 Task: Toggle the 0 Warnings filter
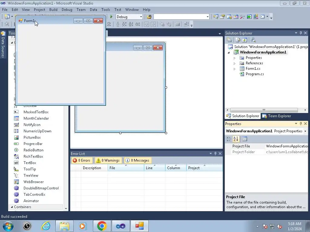[x=108, y=160]
